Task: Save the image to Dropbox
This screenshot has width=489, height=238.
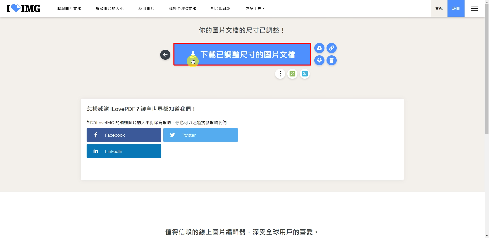Action: tap(319, 60)
